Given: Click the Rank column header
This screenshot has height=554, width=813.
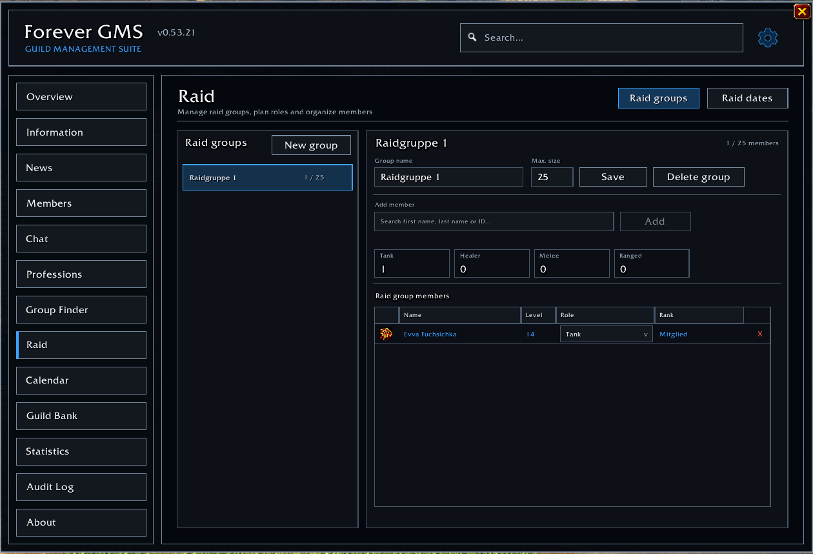Looking at the screenshot, I should pyautogui.click(x=699, y=315).
